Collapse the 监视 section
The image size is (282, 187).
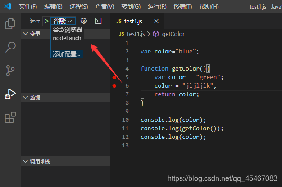click(x=65, y=98)
